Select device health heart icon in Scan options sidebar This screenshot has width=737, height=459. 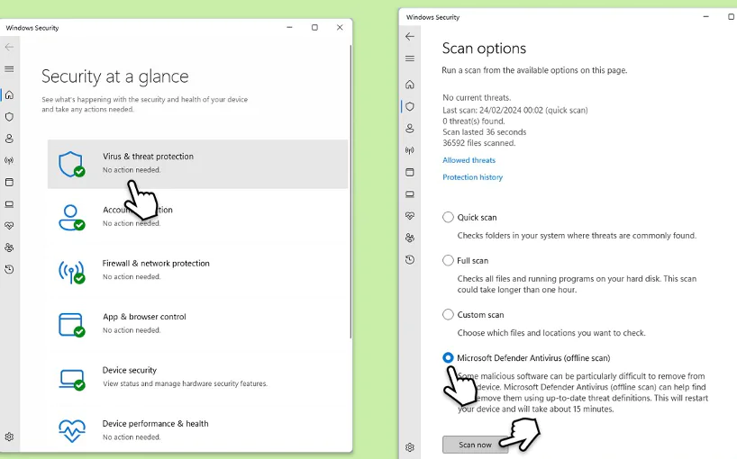click(x=410, y=216)
